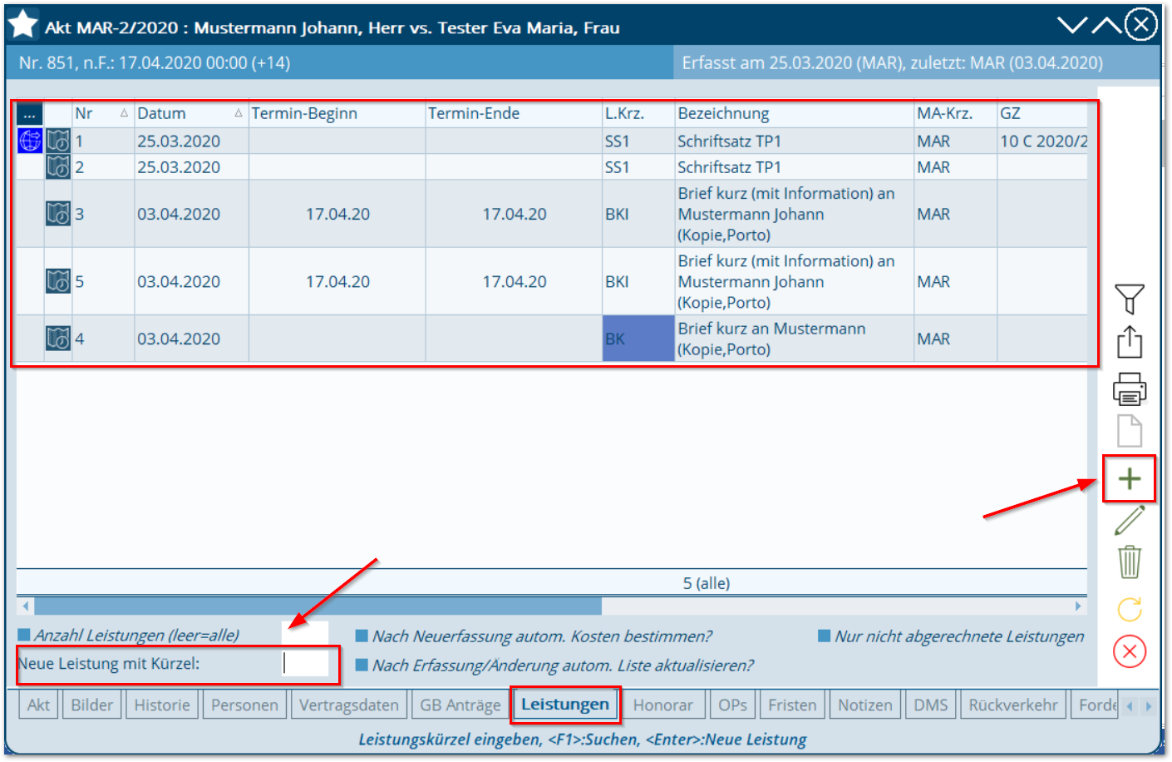Open the DMS tab
The image size is (1172, 762).
point(931,705)
